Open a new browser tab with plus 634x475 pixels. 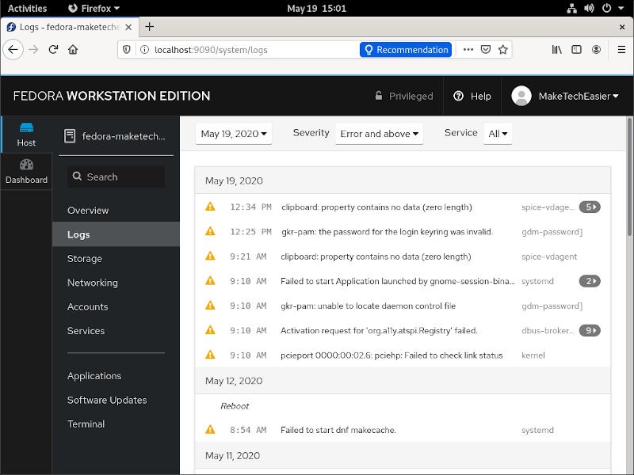click(150, 26)
